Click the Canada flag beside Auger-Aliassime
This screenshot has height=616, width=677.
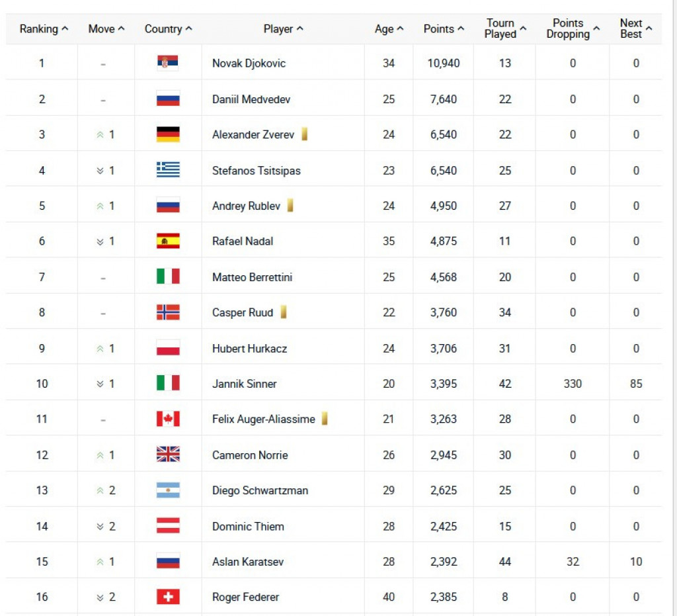pyautogui.click(x=168, y=419)
